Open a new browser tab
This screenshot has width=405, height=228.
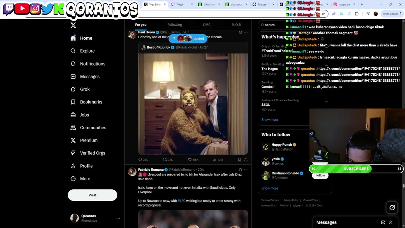[362, 4]
